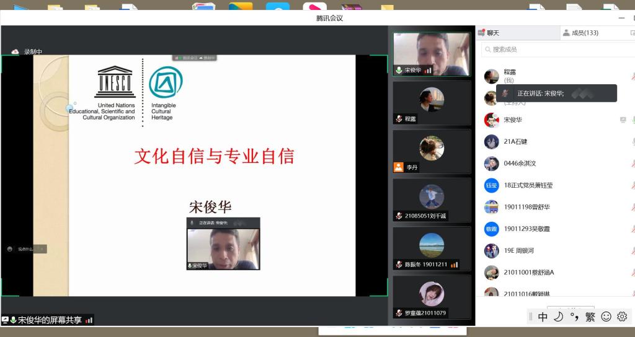Click the cloud recording status icon

click(16, 52)
